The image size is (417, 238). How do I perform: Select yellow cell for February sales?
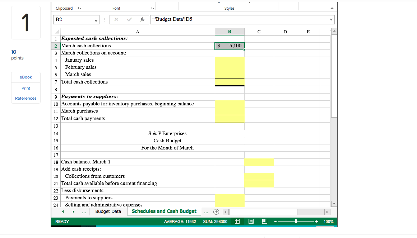[230, 67]
